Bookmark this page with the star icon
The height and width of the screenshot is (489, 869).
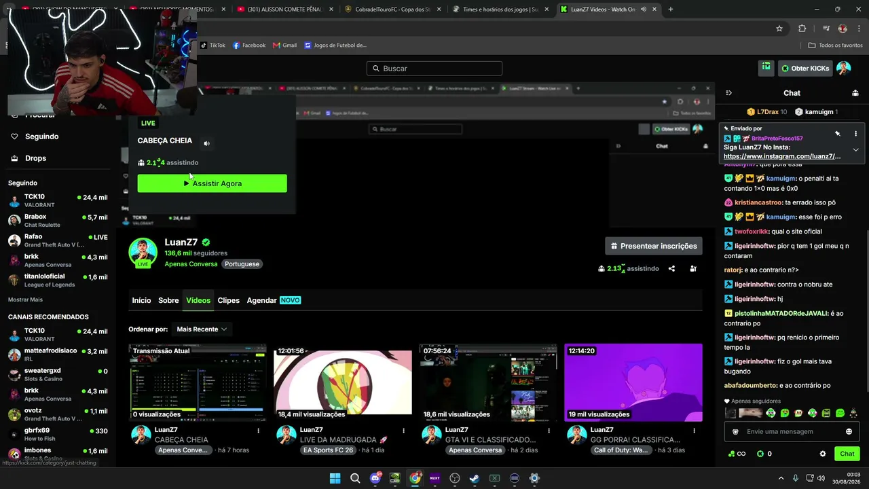click(x=779, y=29)
